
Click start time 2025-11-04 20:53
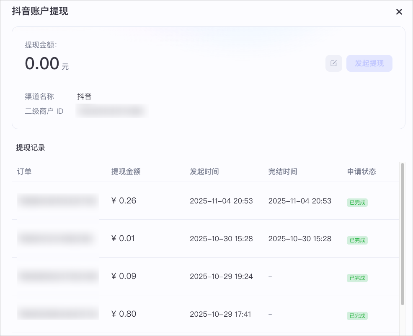(x=221, y=201)
